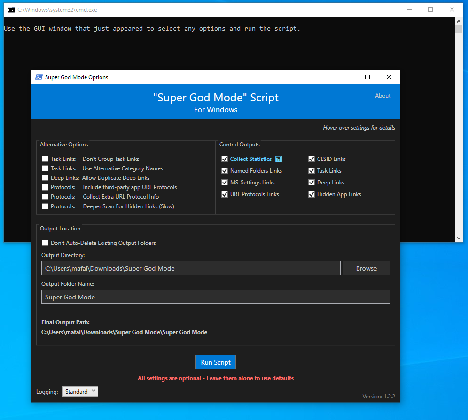Click the cmd window scrollbar thumb
Viewport: 468px width, 420px height.
[459, 29]
